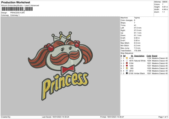Click the Last Saved timestamp 14:39:24
Image resolution: width=169 pixels, height=119 pixels.
65,117
